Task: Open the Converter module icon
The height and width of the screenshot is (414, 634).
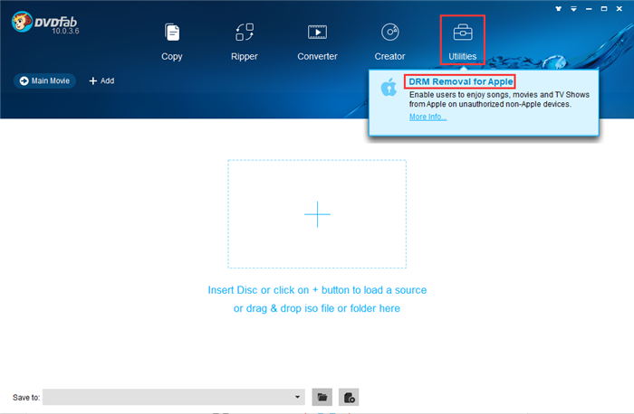Action: [317, 33]
